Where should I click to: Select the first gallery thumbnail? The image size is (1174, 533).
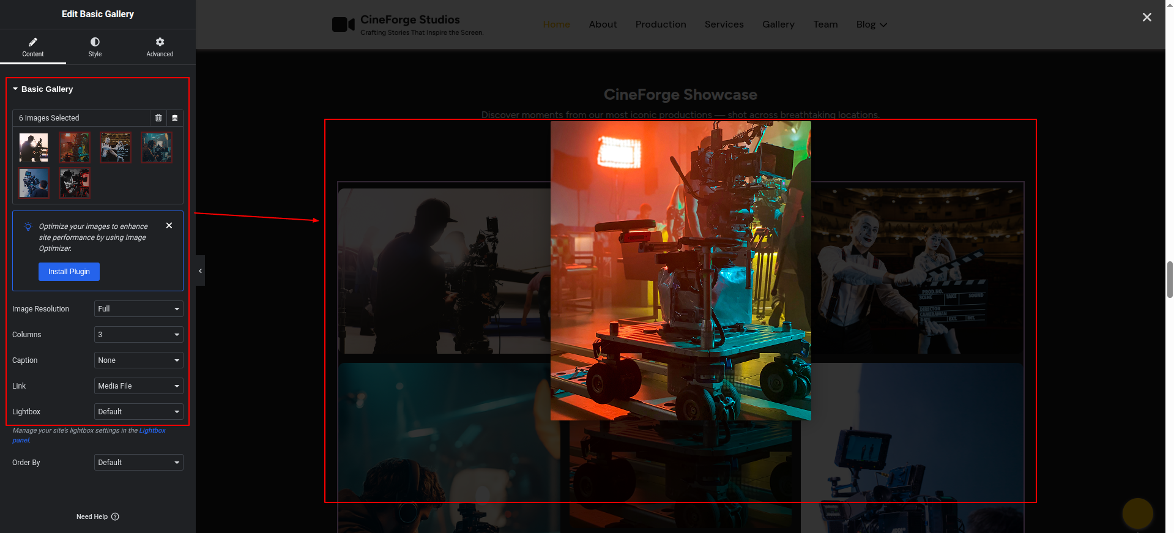tap(34, 147)
